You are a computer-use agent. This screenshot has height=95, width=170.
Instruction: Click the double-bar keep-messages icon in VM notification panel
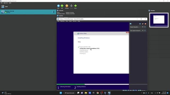tap(140, 24)
